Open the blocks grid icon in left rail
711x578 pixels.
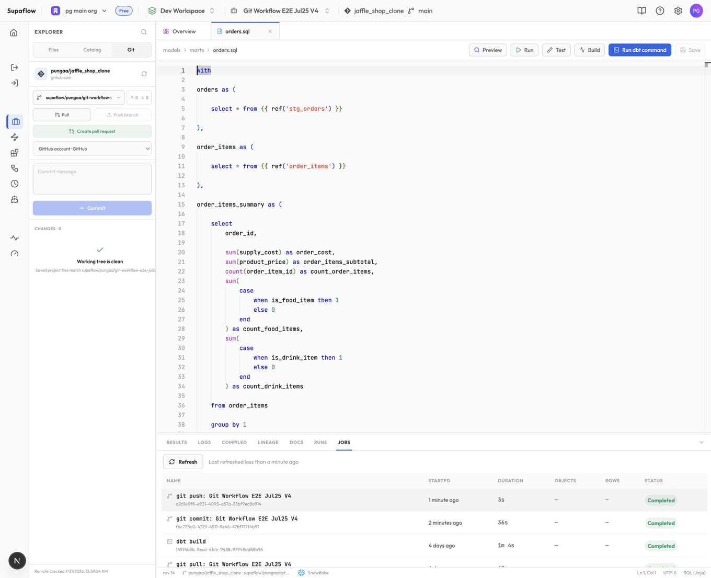tap(15, 153)
